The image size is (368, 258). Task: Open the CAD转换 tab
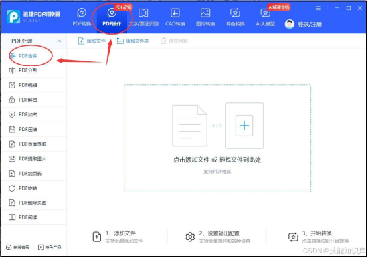click(175, 17)
